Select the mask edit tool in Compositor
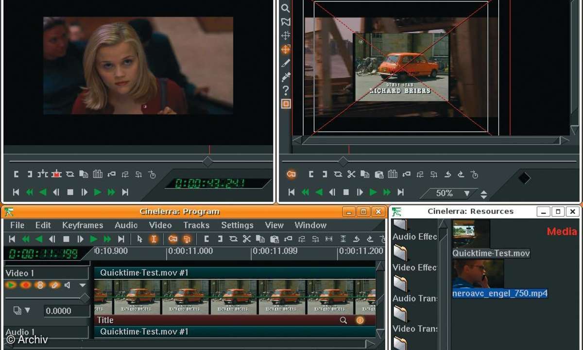The height and width of the screenshot is (350, 583). (x=286, y=22)
